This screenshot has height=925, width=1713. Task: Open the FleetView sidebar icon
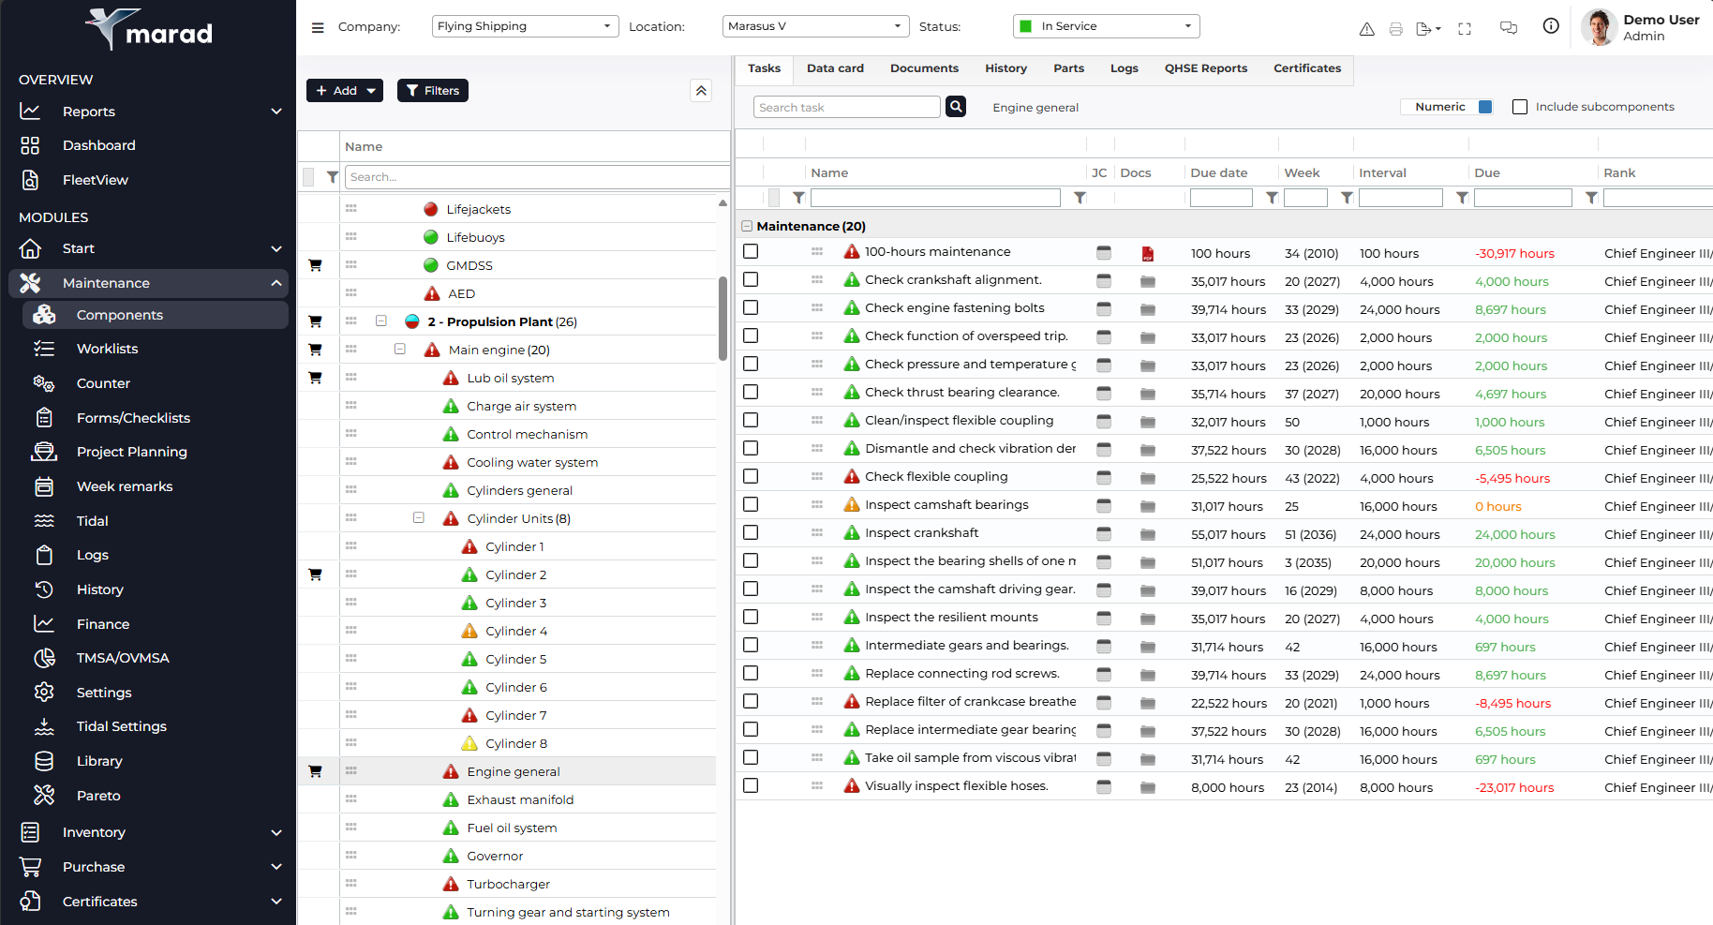tap(30, 180)
